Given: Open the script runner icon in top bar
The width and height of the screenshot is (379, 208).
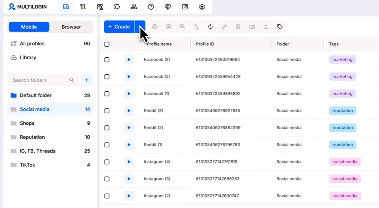Looking at the screenshot, I should tap(100, 7).
